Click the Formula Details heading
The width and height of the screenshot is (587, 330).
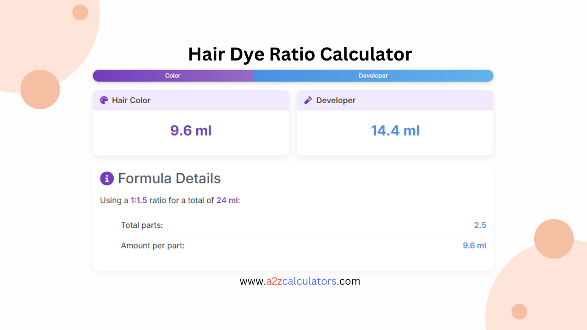pyautogui.click(x=170, y=178)
